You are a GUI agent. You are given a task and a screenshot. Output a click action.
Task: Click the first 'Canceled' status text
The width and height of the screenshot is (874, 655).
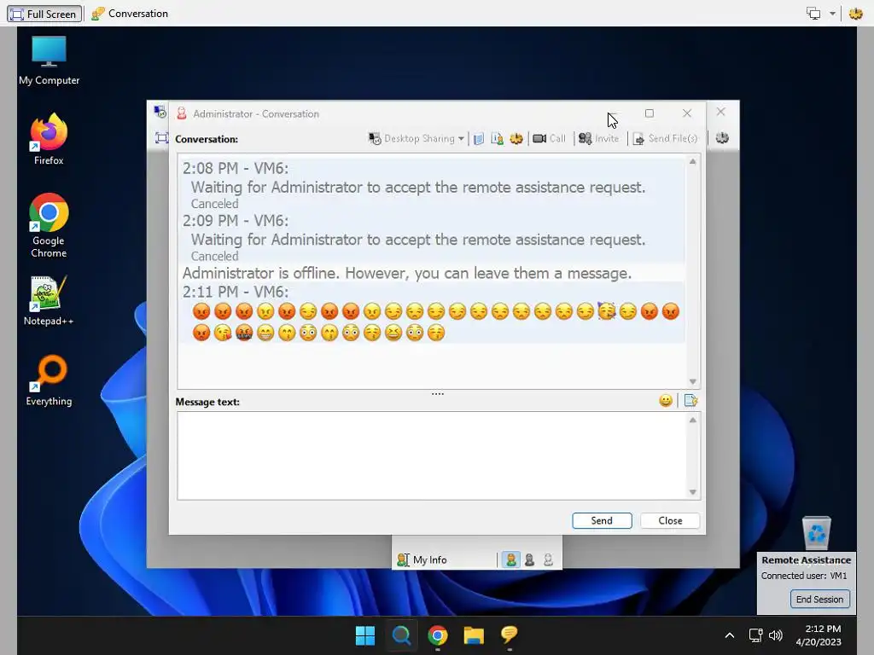click(x=214, y=204)
